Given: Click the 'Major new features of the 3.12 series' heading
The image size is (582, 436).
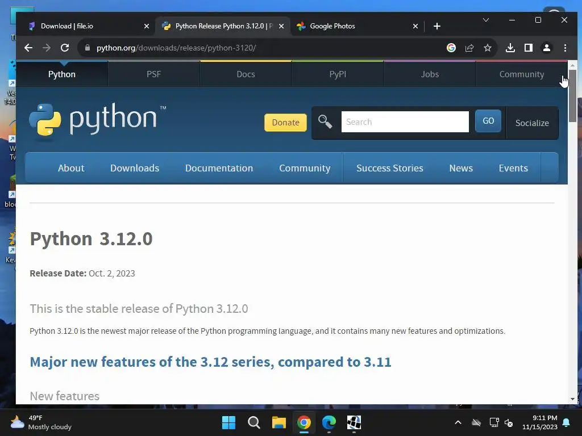Looking at the screenshot, I should (x=210, y=362).
